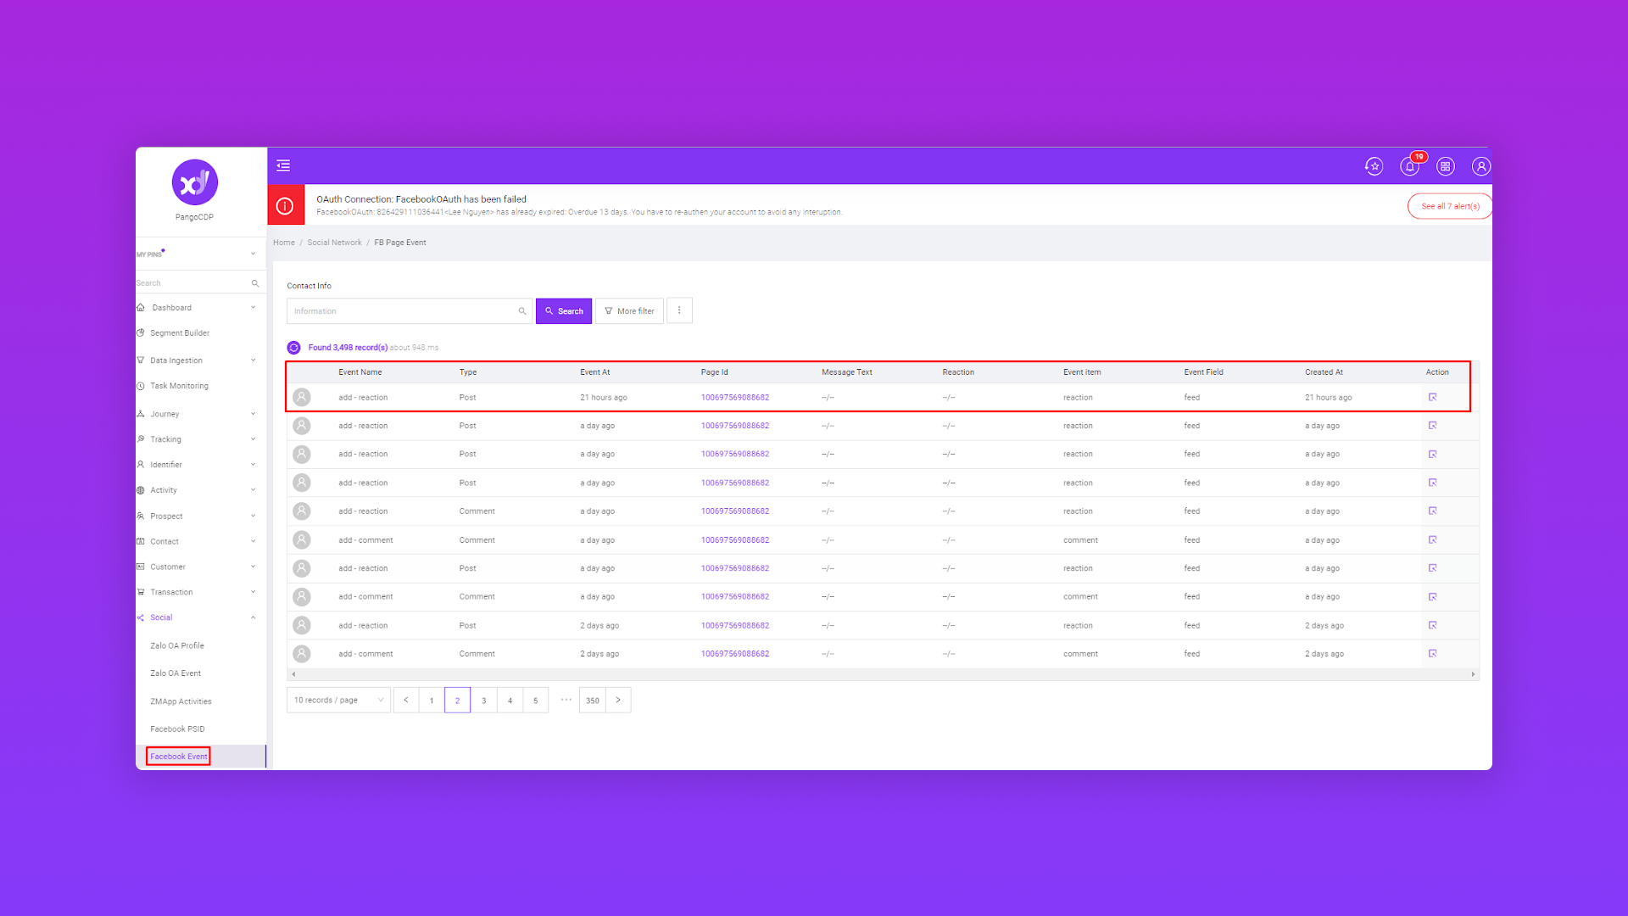
Task: Open the More filter button
Action: click(x=629, y=311)
